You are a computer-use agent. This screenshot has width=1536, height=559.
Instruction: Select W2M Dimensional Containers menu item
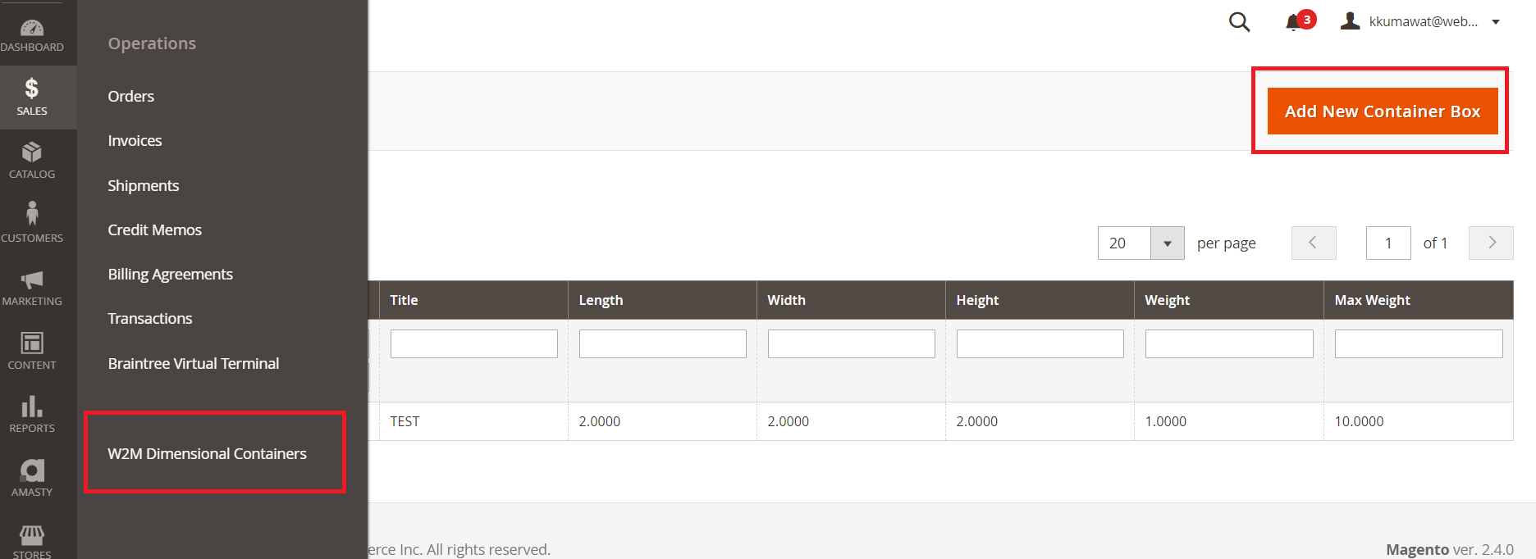[x=207, y=453]
